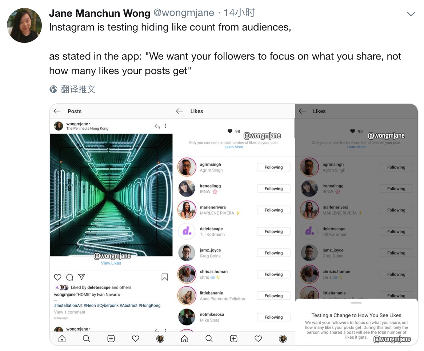Expand the tweet options chevron
This screenshot has width=424, height=351.
click(x=411, y=14)
